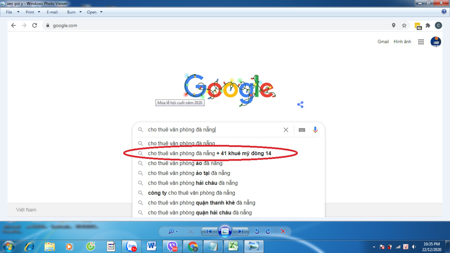Clear the search box with X
The height and width of the screenshot is (253, 450).
286,130
